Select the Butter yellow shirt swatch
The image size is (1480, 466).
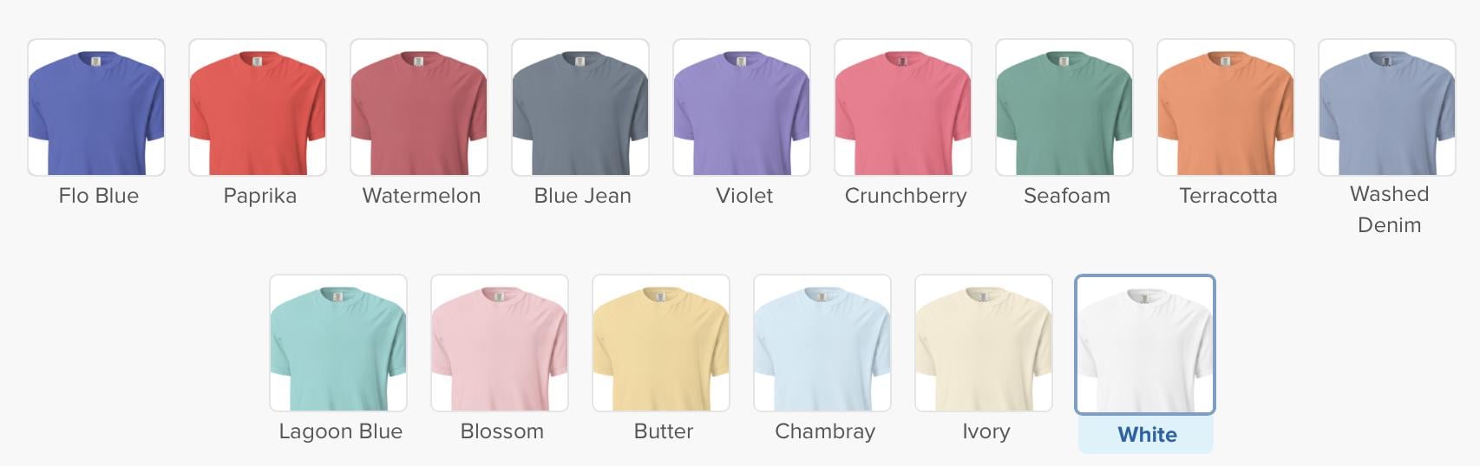tap(661, 343)
